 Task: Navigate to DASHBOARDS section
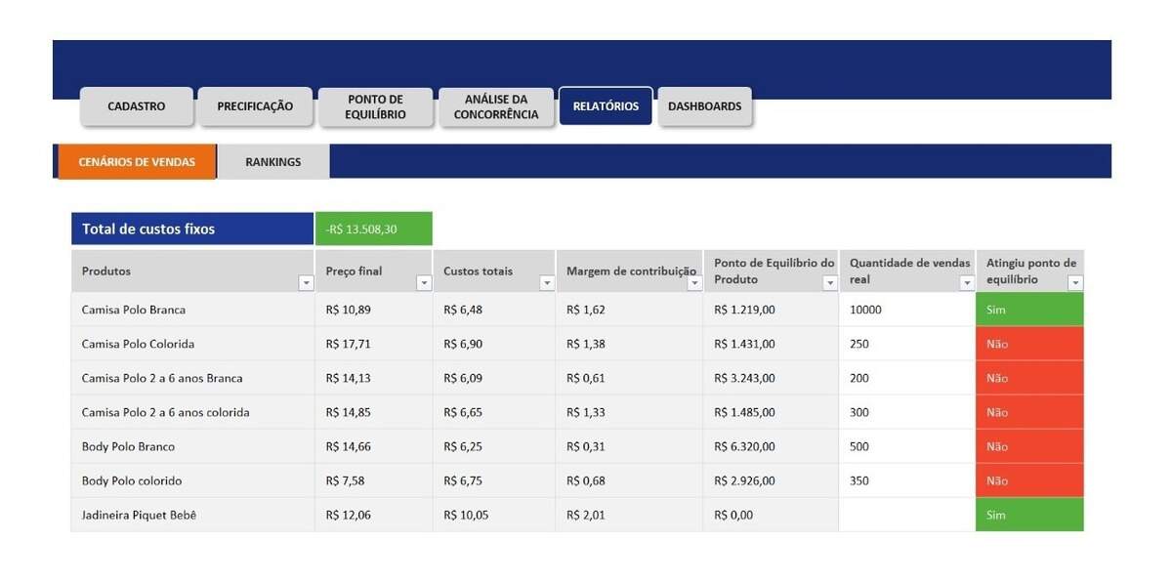click(x=704, y=106)
